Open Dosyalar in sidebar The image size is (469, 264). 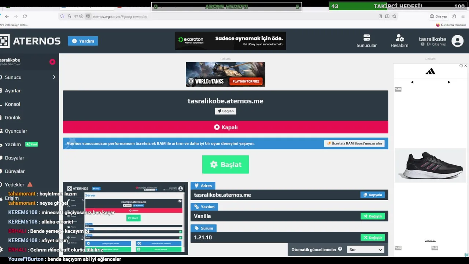[15, 158]
